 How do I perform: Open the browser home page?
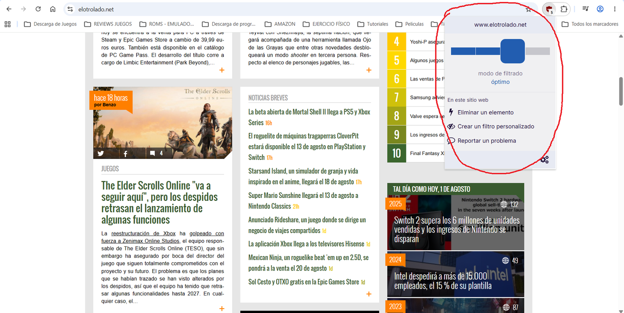point(53,9)
